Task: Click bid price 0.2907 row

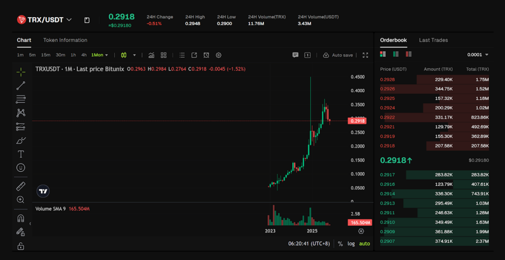Action: tap(434, 241)
